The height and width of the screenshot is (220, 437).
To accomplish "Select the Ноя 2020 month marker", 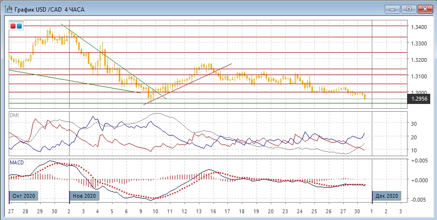I will (84, 196).
